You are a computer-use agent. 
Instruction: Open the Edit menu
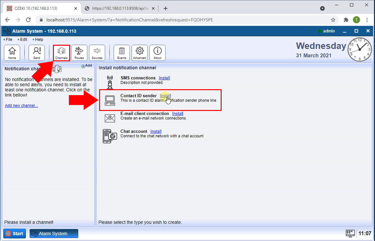pyautogui.click(x=23, y=39)
